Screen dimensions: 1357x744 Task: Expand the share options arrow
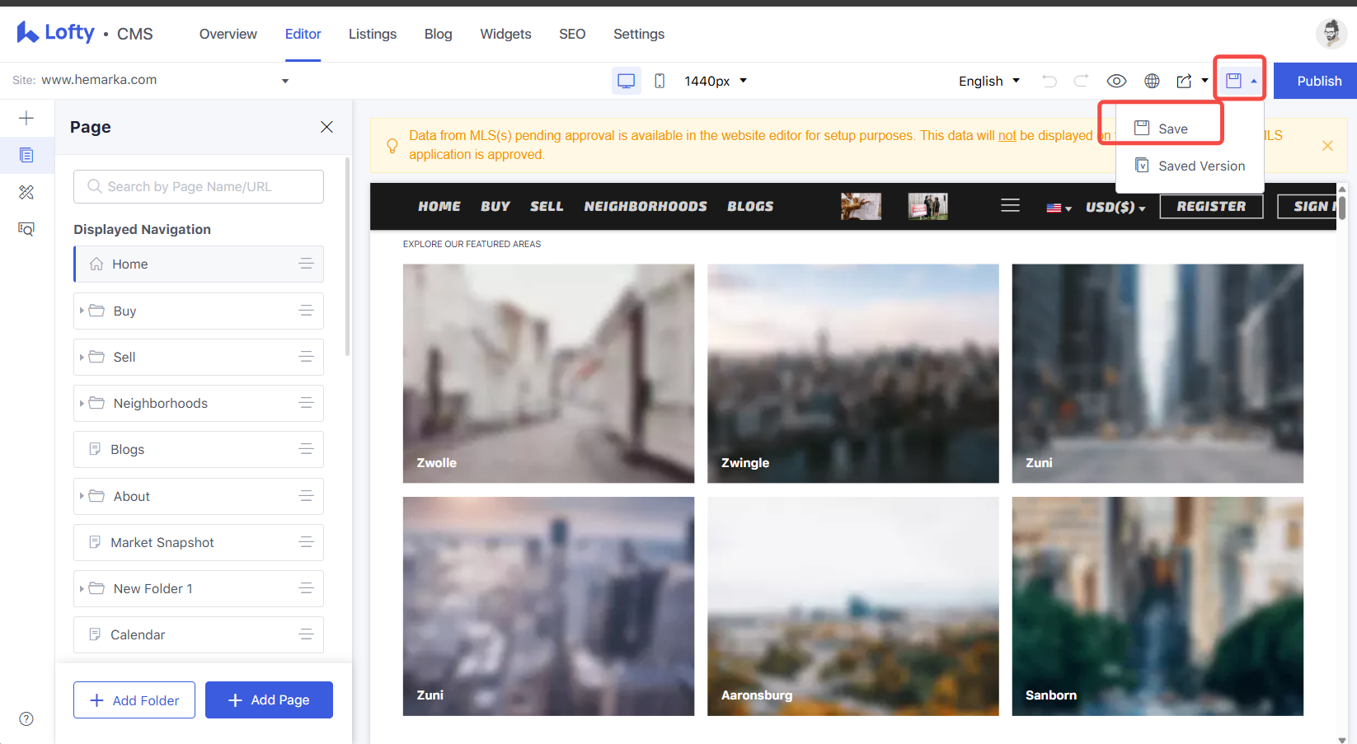(1204, 81)
